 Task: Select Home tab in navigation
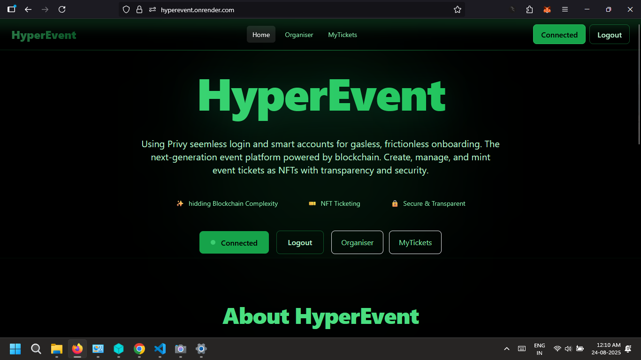pyautogui.click(x=261, y=35)
